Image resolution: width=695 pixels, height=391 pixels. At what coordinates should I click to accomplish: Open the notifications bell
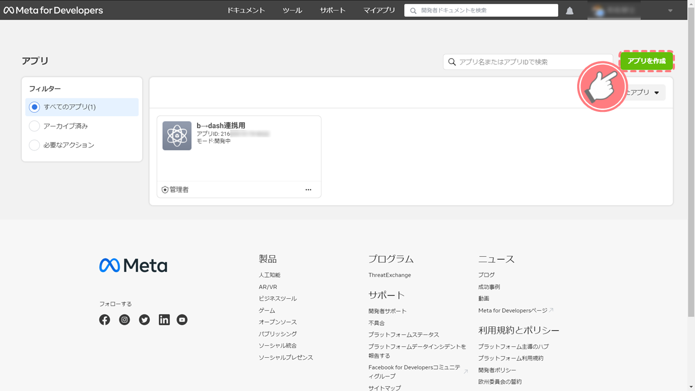(570, 11)
